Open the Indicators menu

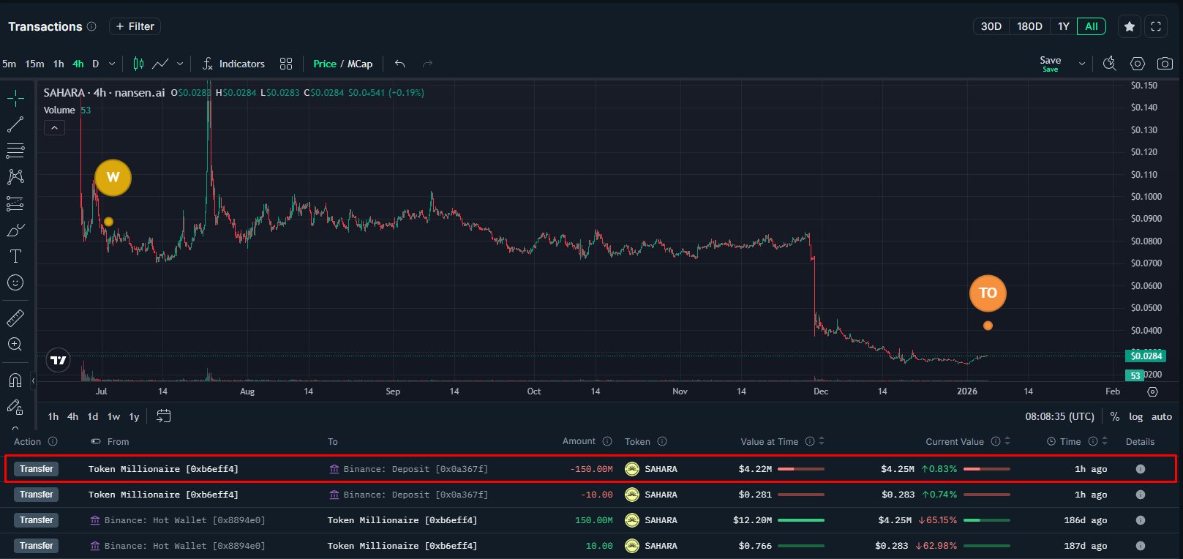pos(234,64)
